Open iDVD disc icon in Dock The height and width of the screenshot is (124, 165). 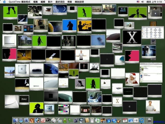point(114,120)
